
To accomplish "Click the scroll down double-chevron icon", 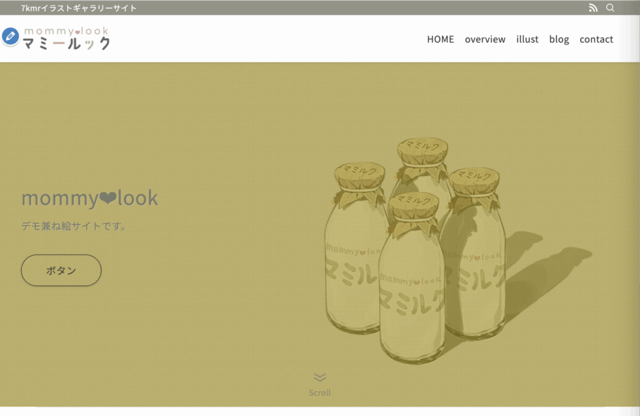I will coord(319,377).
